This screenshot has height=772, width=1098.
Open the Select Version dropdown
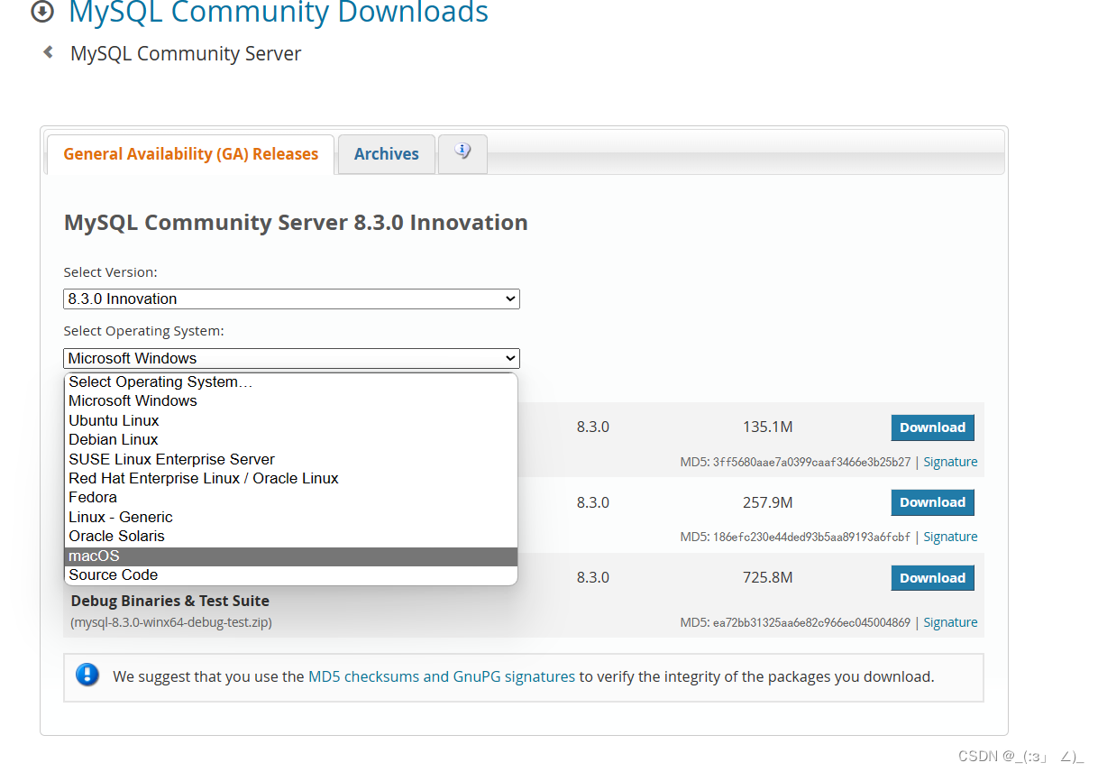(x=291, y=299)
